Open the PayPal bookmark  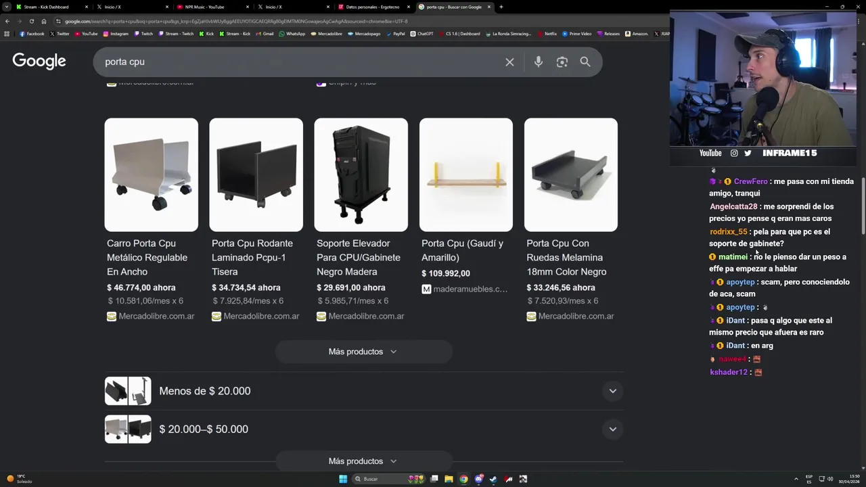pos(395,34)
